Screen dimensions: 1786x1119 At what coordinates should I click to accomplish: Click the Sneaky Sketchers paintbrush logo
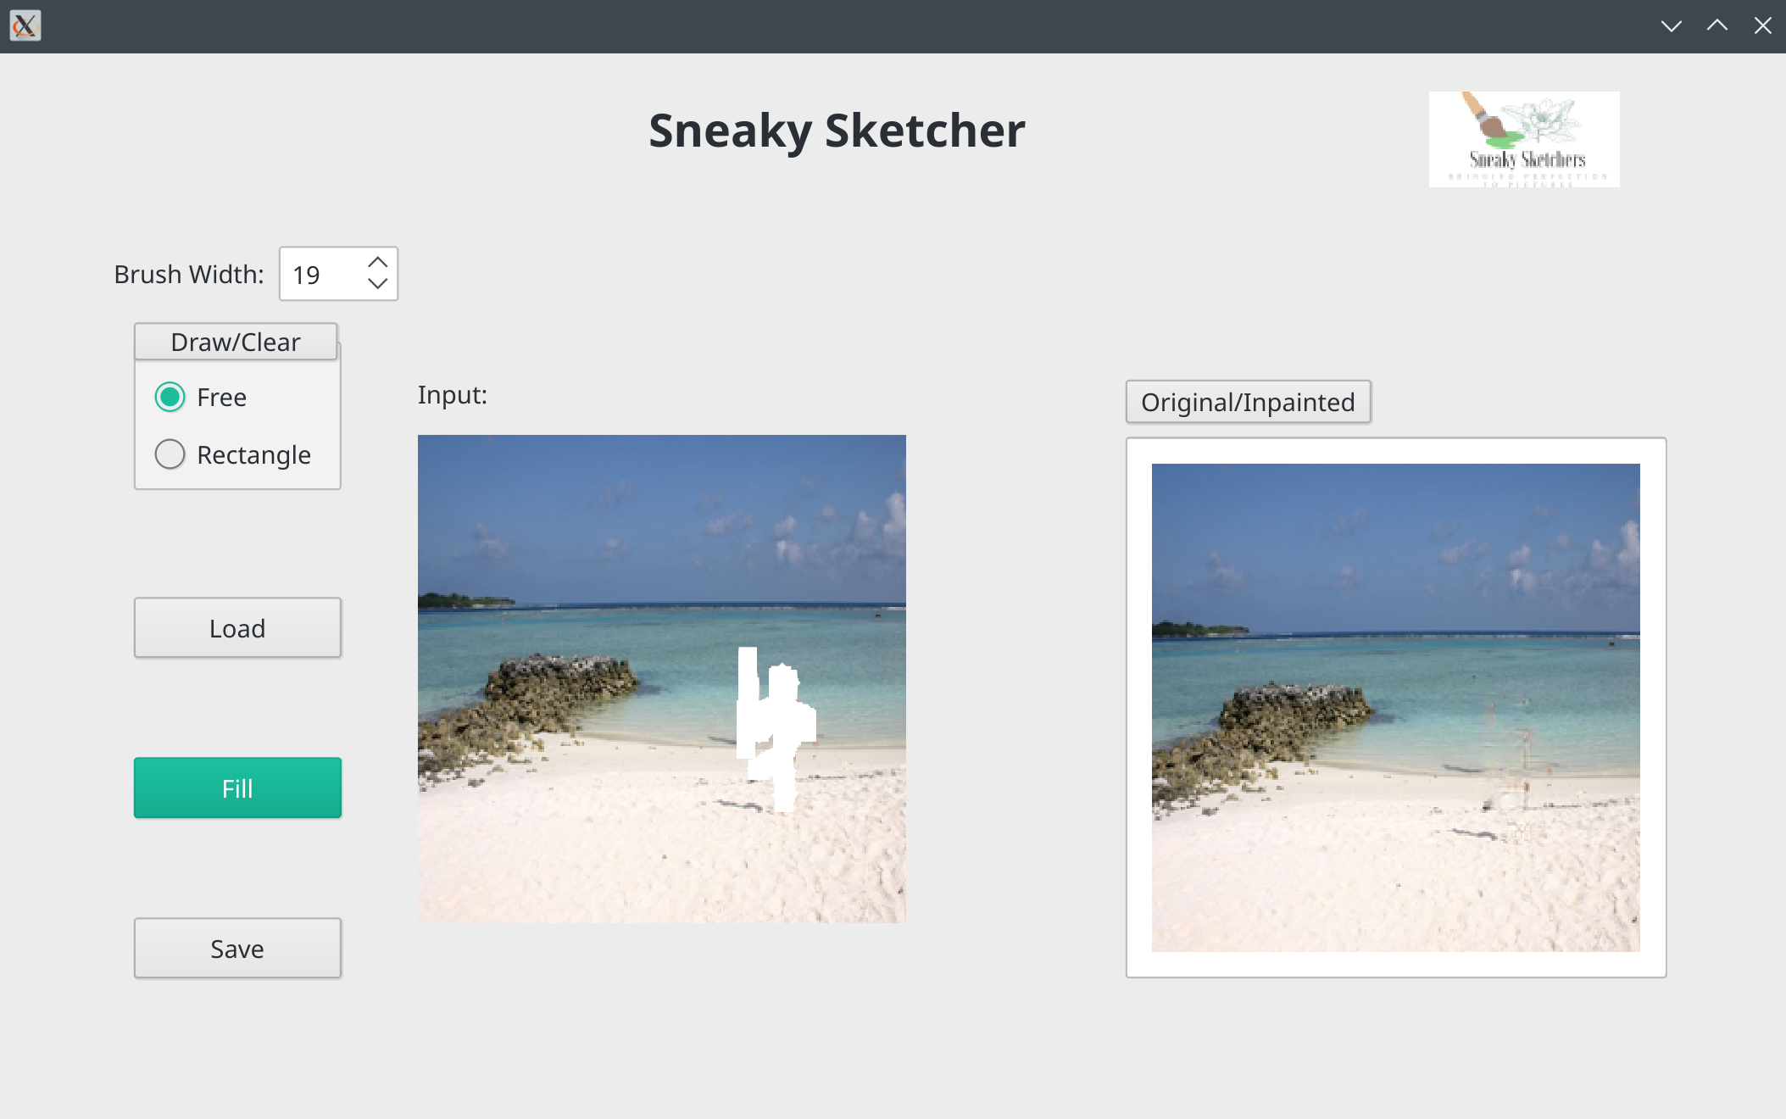[x=1523, y=139]
